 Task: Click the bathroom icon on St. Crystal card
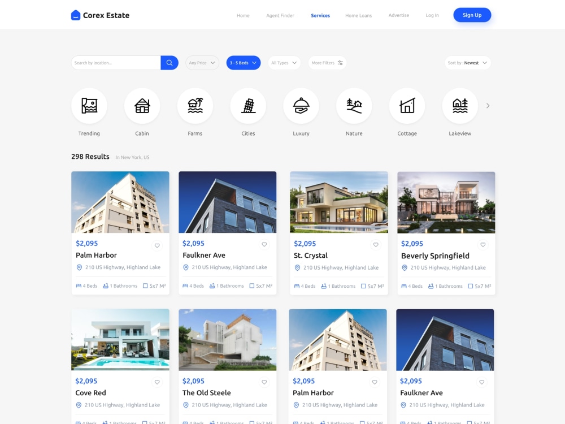[324, 286]
